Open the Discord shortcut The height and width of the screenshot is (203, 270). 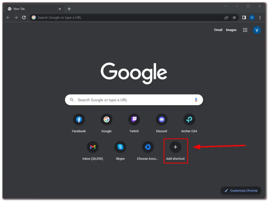(x=162, y=119)
